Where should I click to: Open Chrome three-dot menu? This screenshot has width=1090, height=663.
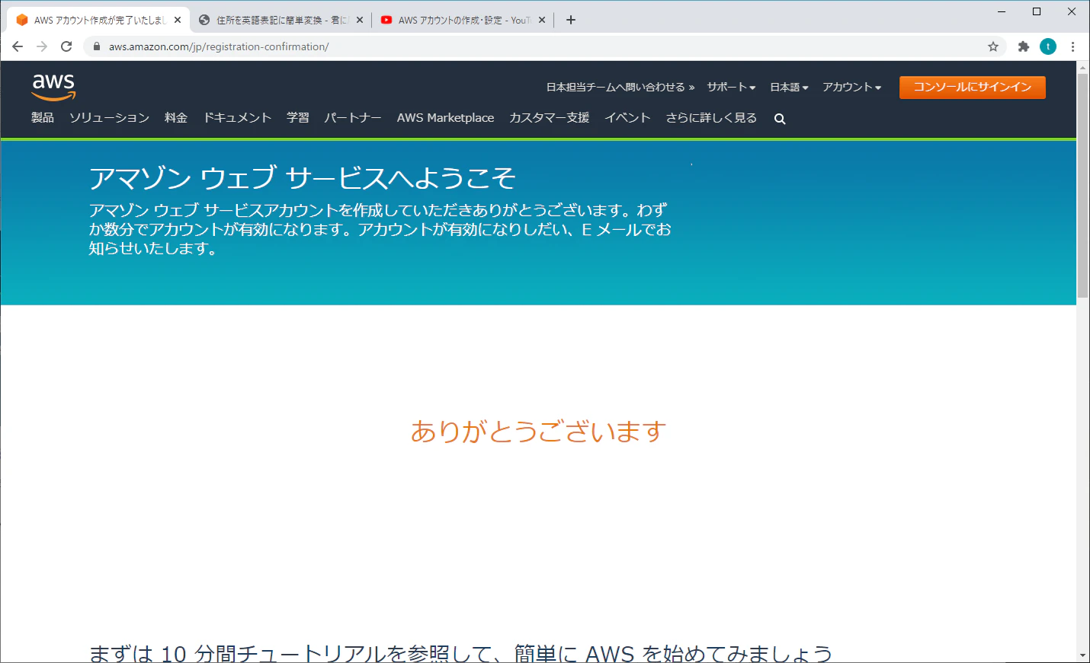click(x=1072, y=46)
